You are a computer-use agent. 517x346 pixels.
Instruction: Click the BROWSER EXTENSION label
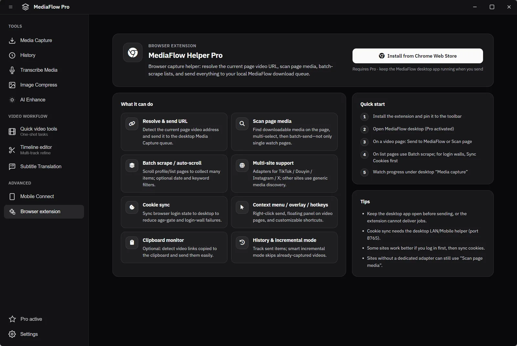(172, 46)
